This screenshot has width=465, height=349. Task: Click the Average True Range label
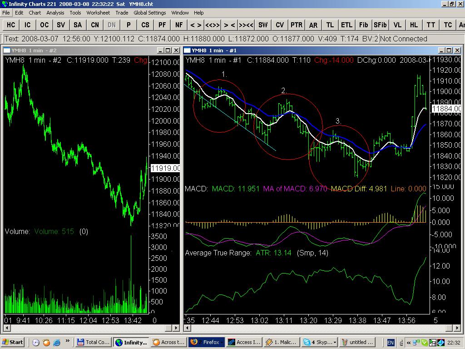tap(218, 253)
